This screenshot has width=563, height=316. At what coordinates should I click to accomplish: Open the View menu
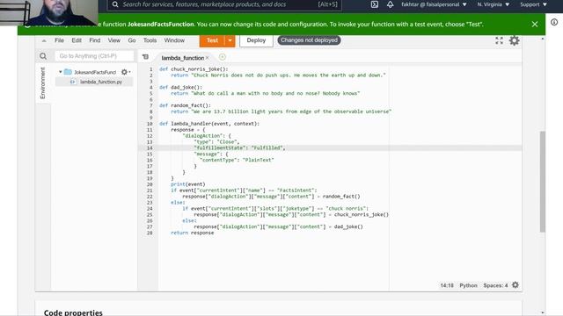coord(114,40)
